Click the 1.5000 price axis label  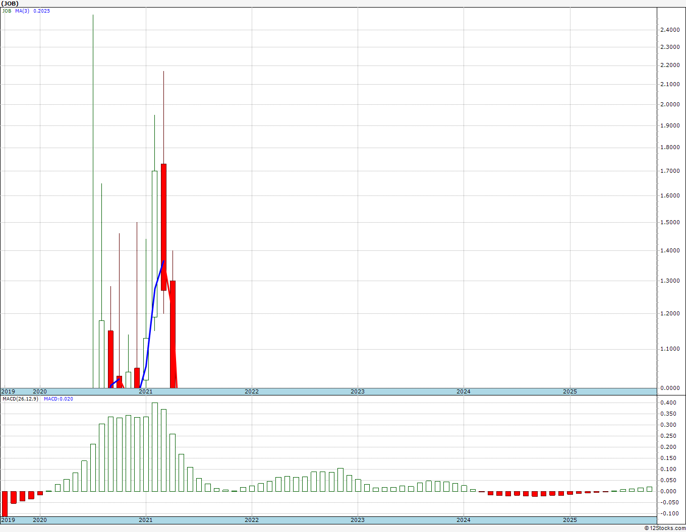670,223
